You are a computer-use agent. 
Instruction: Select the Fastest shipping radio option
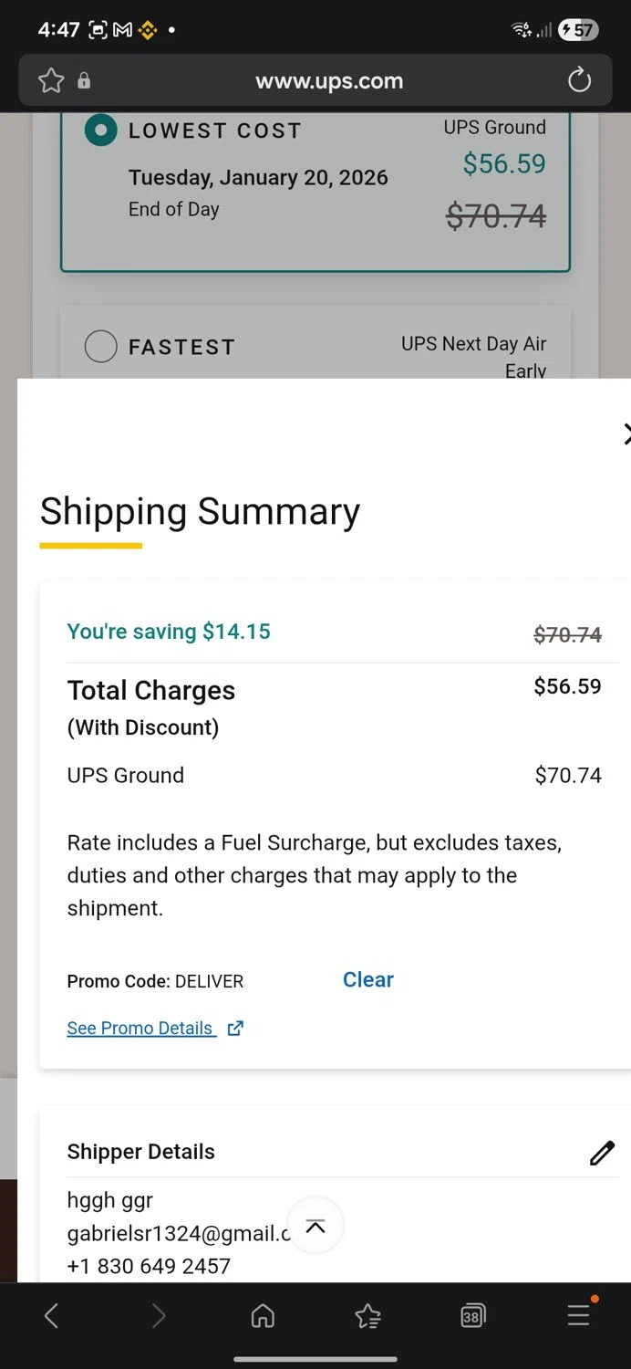[100, 347]
